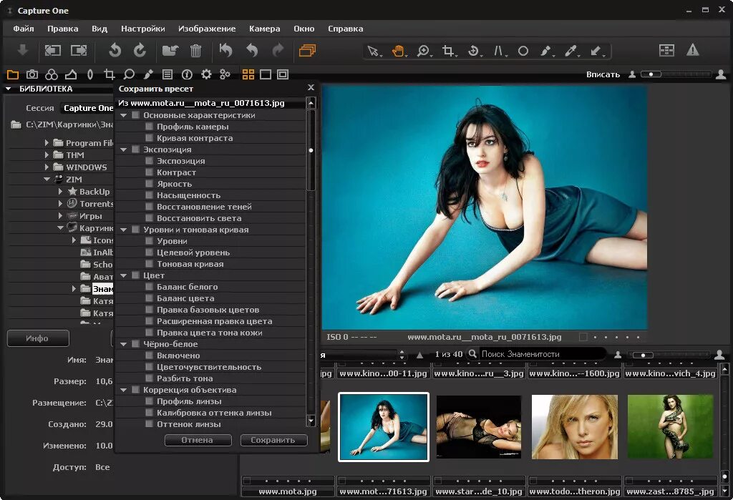Select the orange hand pan tool
The height and width of the screenshot is (500, 733).
tap(398, 51)
